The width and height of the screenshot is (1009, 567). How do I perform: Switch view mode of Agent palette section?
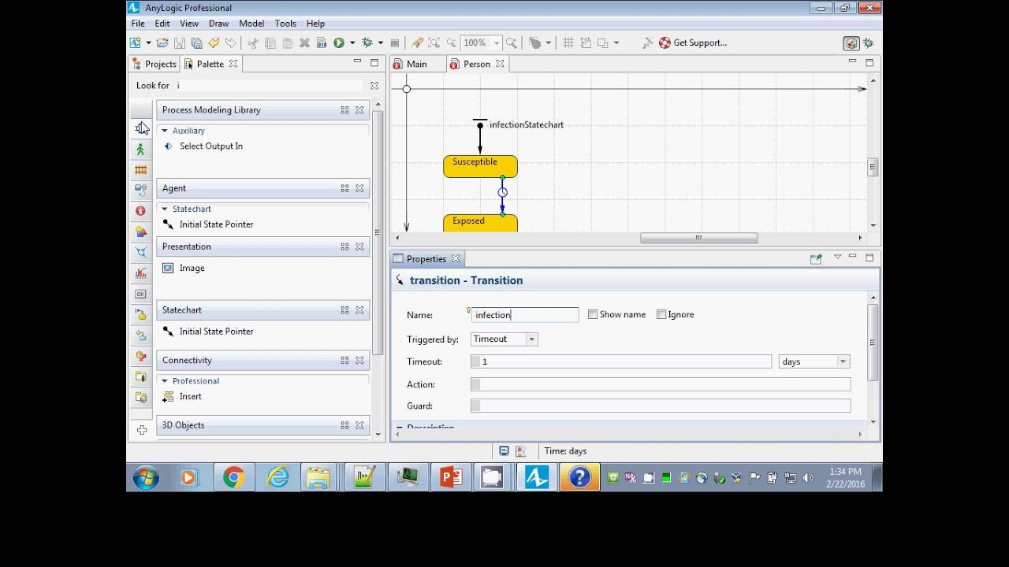[x=344, y=188]
